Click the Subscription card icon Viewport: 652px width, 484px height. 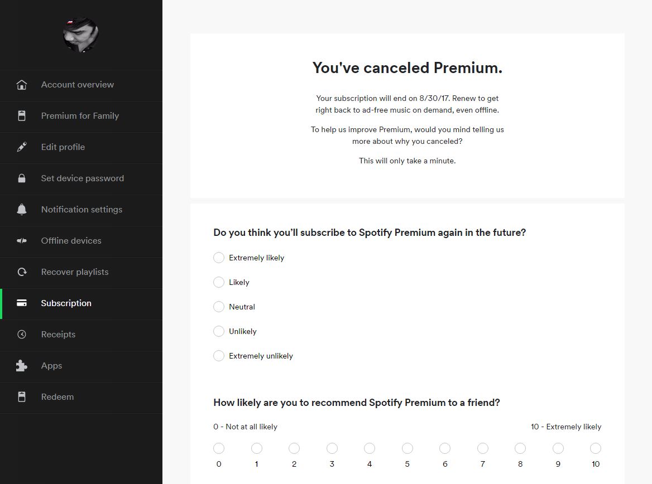(x=21, y=303)
